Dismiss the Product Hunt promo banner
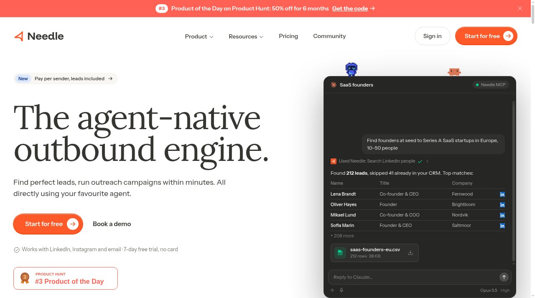Image resolution: width=535 pixels, height=298 pixels. 520,8
